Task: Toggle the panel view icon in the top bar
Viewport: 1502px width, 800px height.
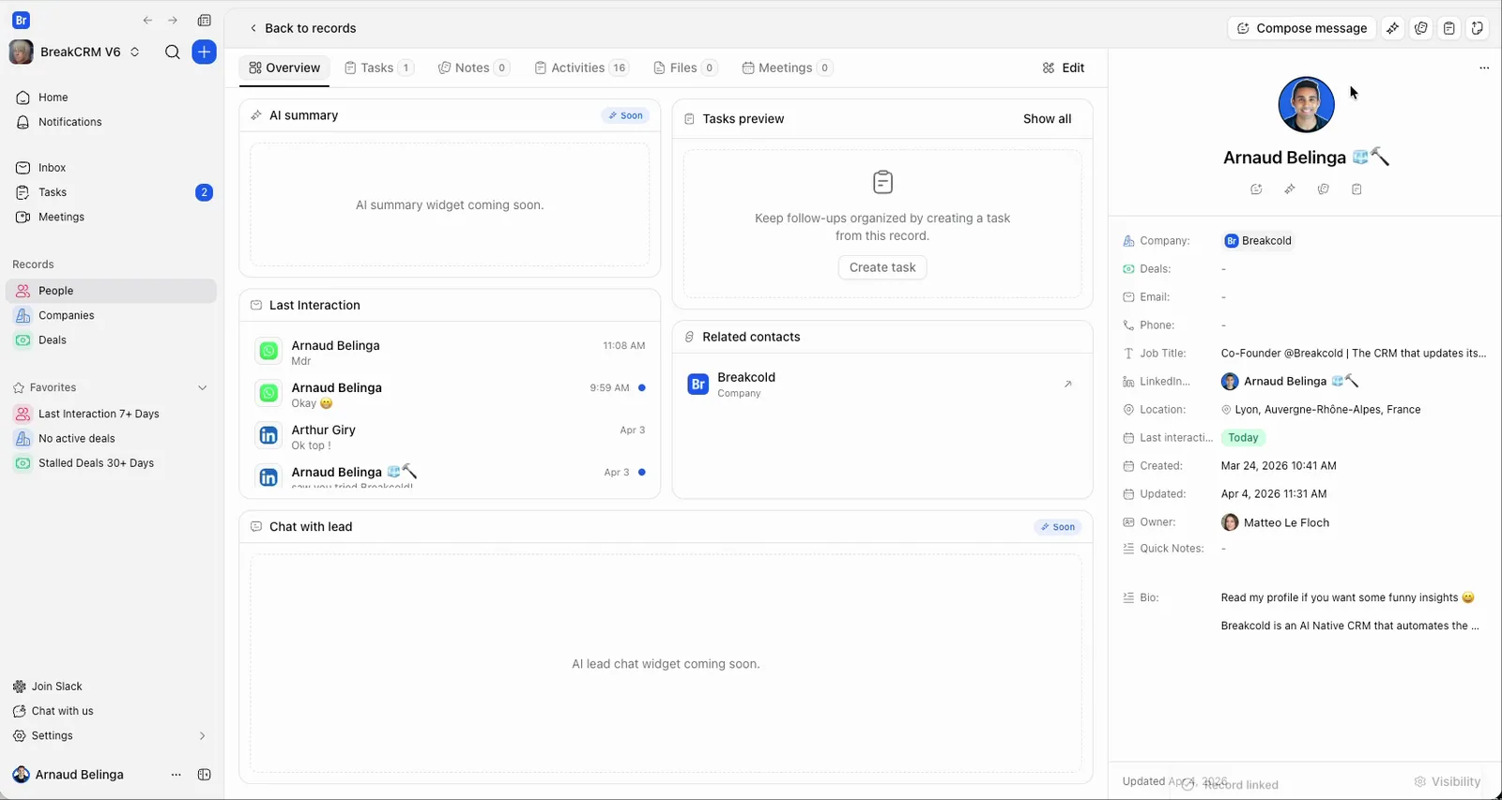Action: [x=204, y=21]
